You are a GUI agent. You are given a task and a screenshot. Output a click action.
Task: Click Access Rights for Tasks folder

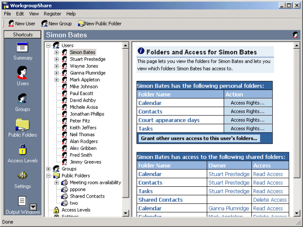click(x=248, y=129)
